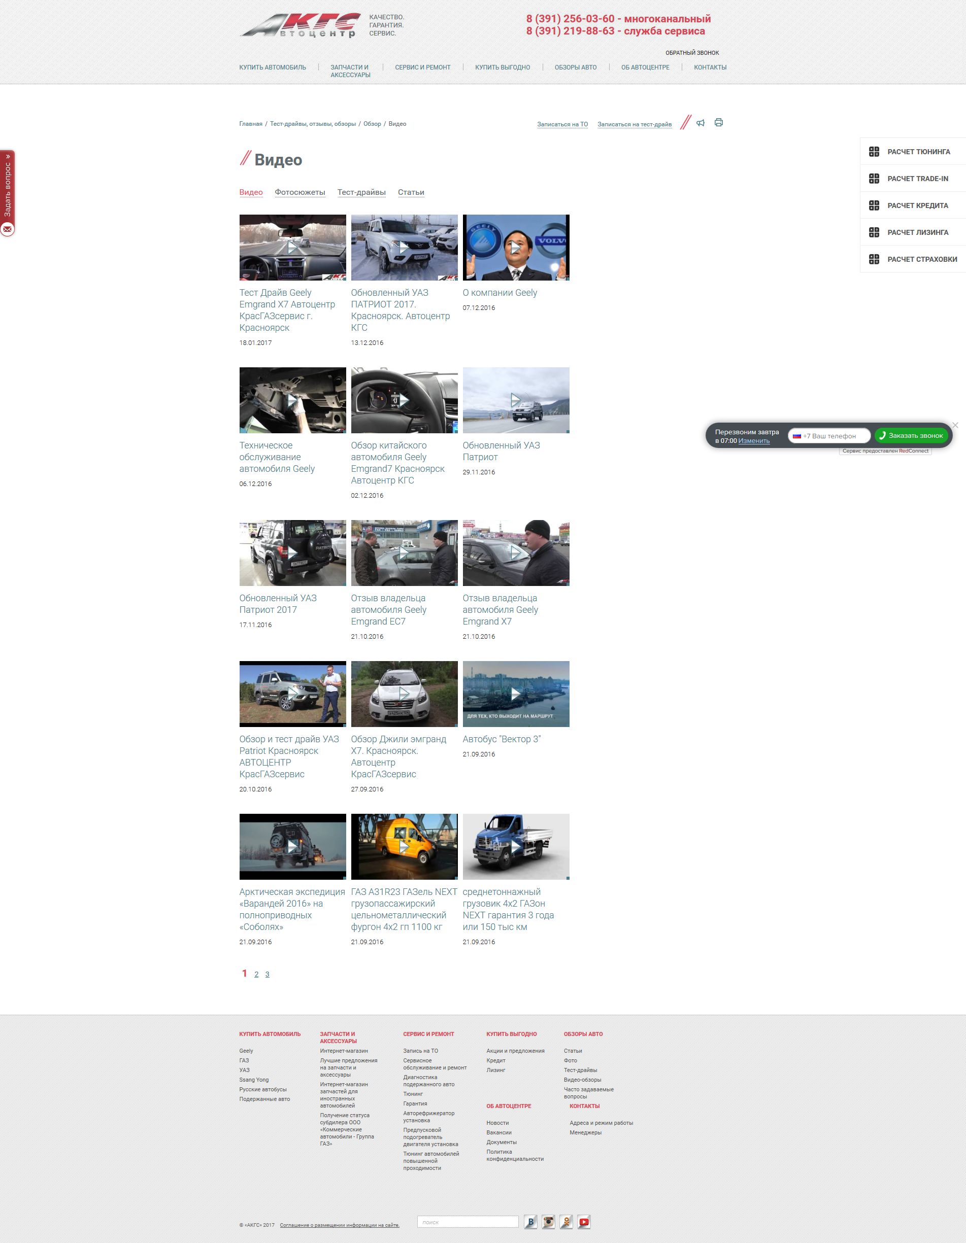Image resolution: width=966 pixels, height=1243 pixels.
Task: Click the АКГС Автоцентр logo
Action: pyautogui.click(x=300, y=25)
